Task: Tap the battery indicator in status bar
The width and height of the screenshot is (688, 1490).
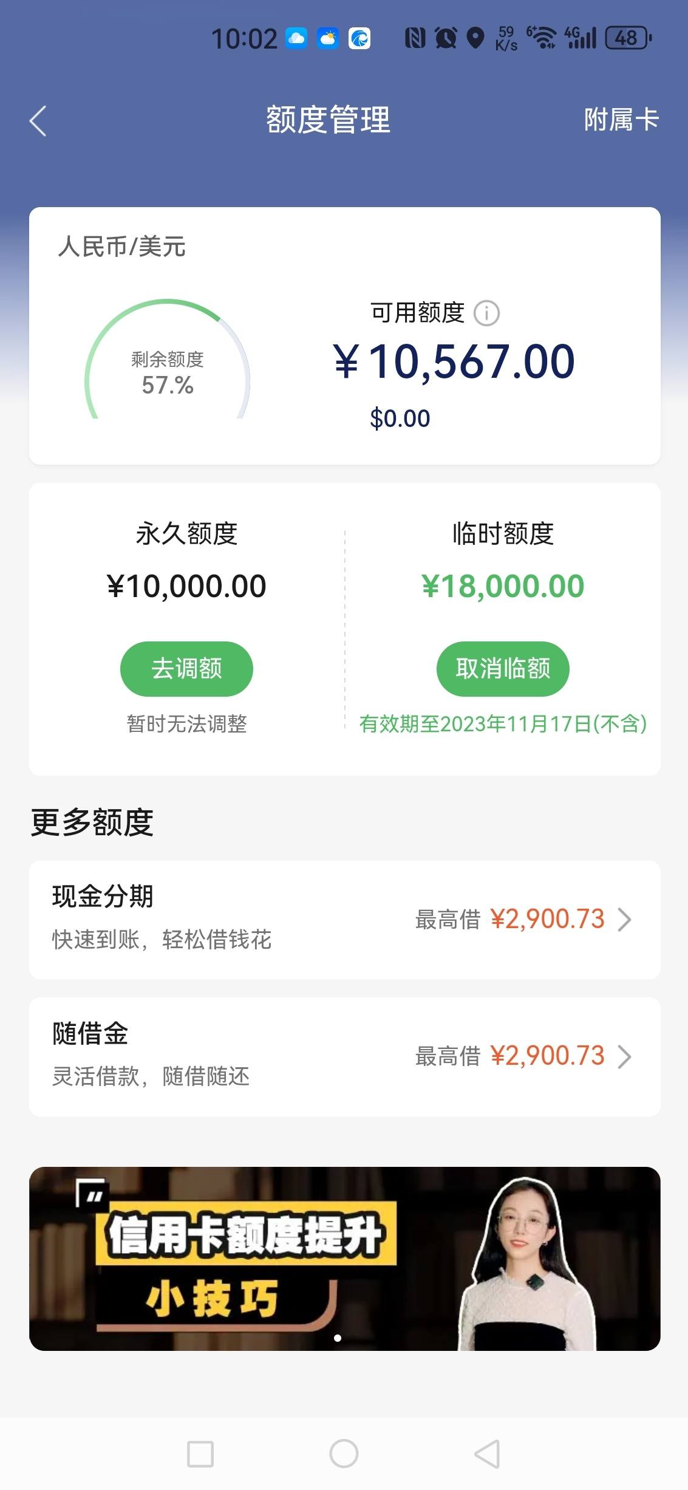Action: click(x=628, y=38)
